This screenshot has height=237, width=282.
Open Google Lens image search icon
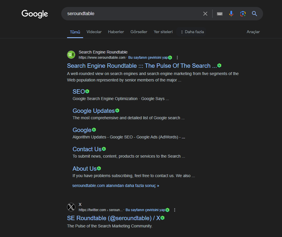243,14
